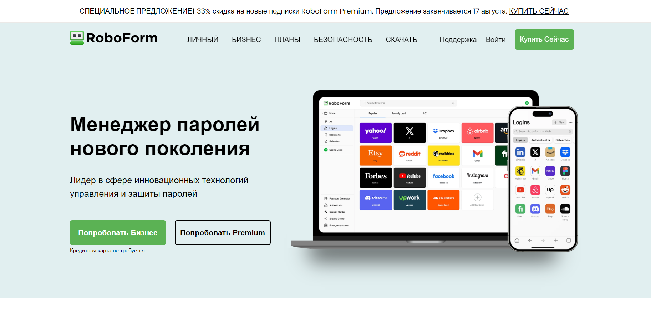Screen dimensions: 651x317
Task: Open the SoundCloud login tile on the laptop
Action: click(x=443, y=200)
